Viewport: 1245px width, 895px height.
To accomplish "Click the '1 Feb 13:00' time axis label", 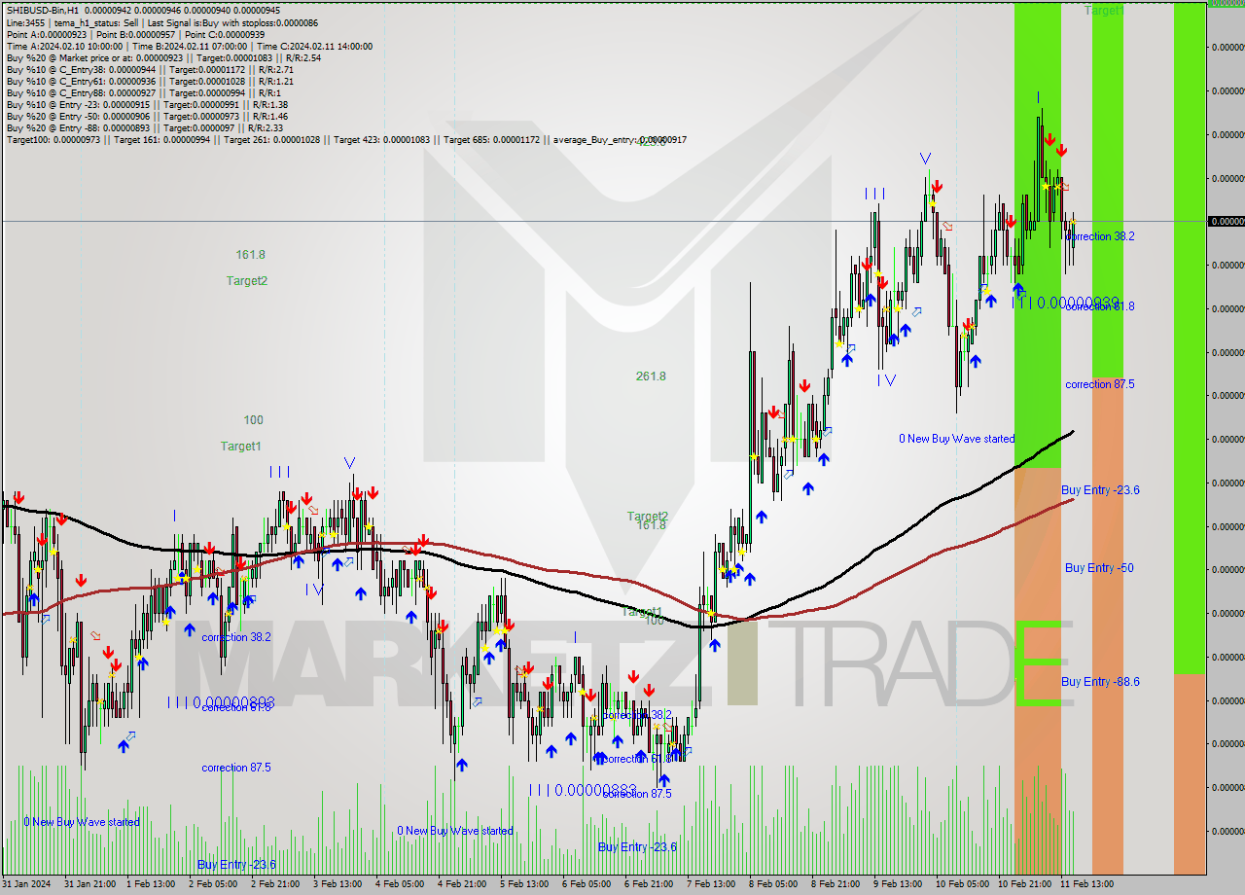I will tap(151, 884).
